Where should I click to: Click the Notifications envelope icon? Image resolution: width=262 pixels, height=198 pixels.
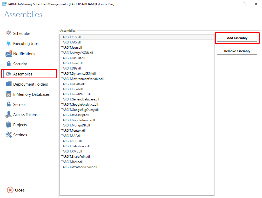tap(9, 54)
